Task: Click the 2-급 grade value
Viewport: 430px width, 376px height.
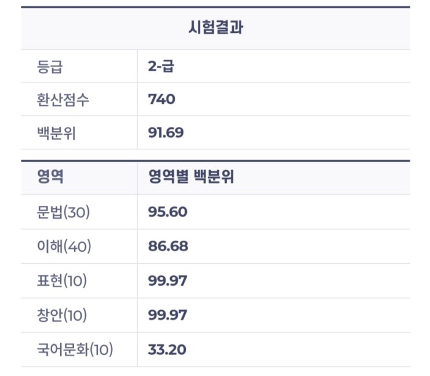Action: [161, 66]
